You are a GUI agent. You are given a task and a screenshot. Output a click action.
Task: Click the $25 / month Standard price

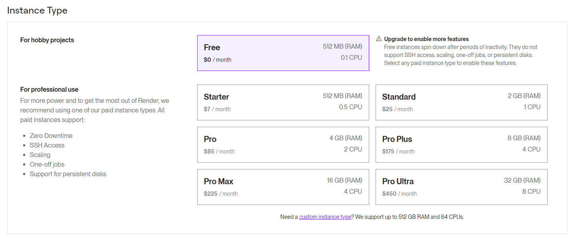[397, 109]
